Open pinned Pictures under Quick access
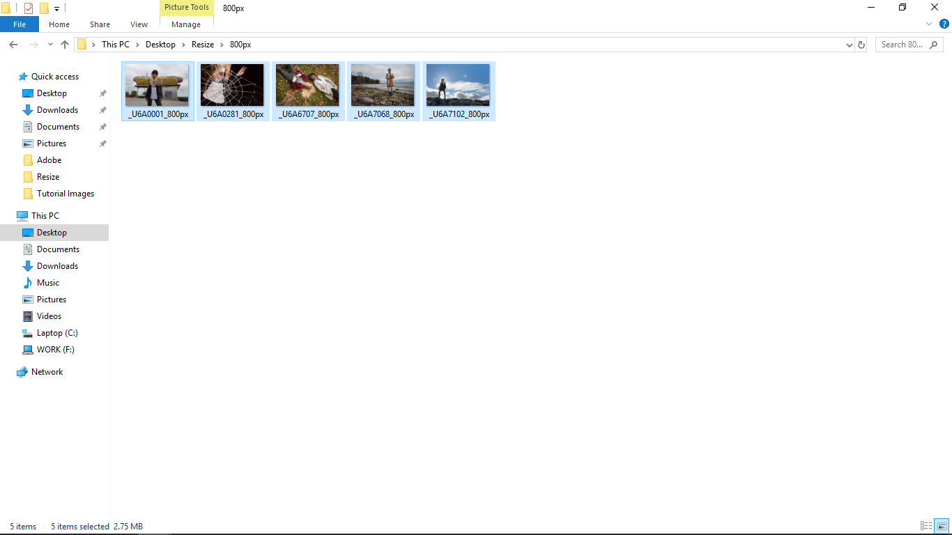Screen dimensions: 952x535 coord(52,144)
